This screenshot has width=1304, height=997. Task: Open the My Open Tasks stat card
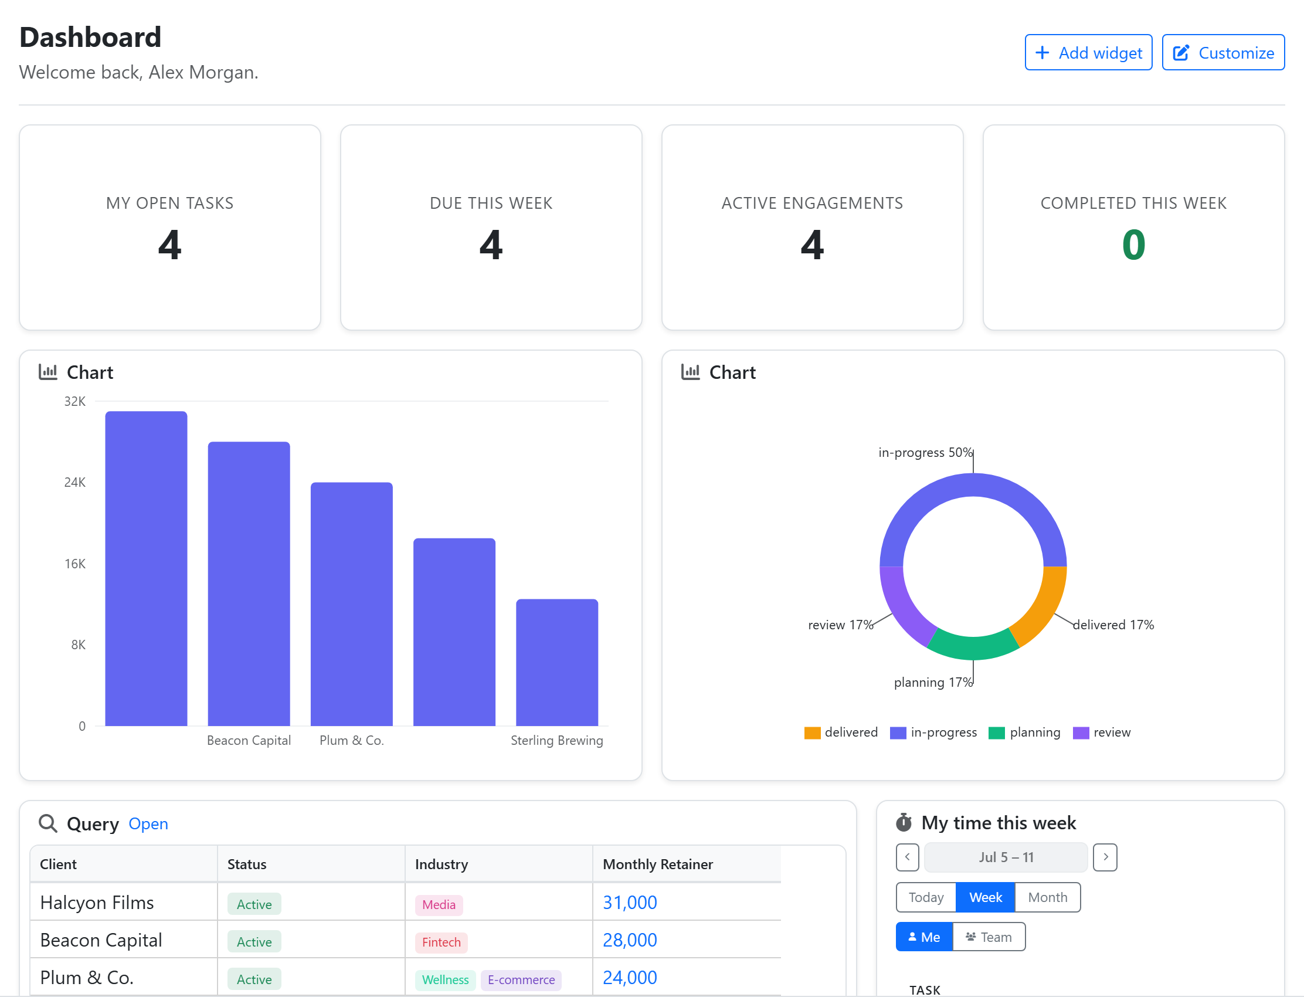click(x=169, y=228)
